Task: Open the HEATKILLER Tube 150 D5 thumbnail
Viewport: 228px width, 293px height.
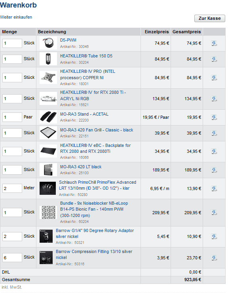Action: tap(48, 59)
